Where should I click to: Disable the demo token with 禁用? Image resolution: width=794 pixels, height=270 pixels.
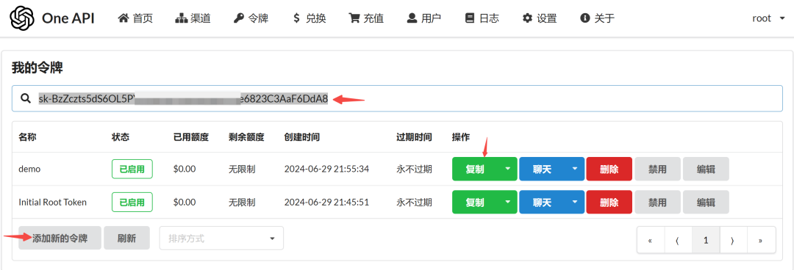(x=657, y=169)
